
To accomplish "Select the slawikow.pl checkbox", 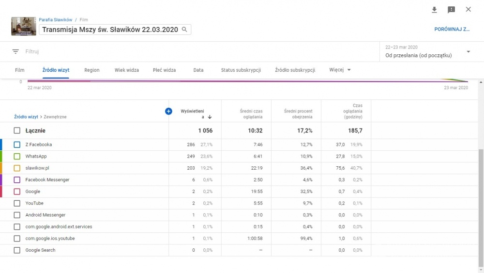I will click(17, 168).
